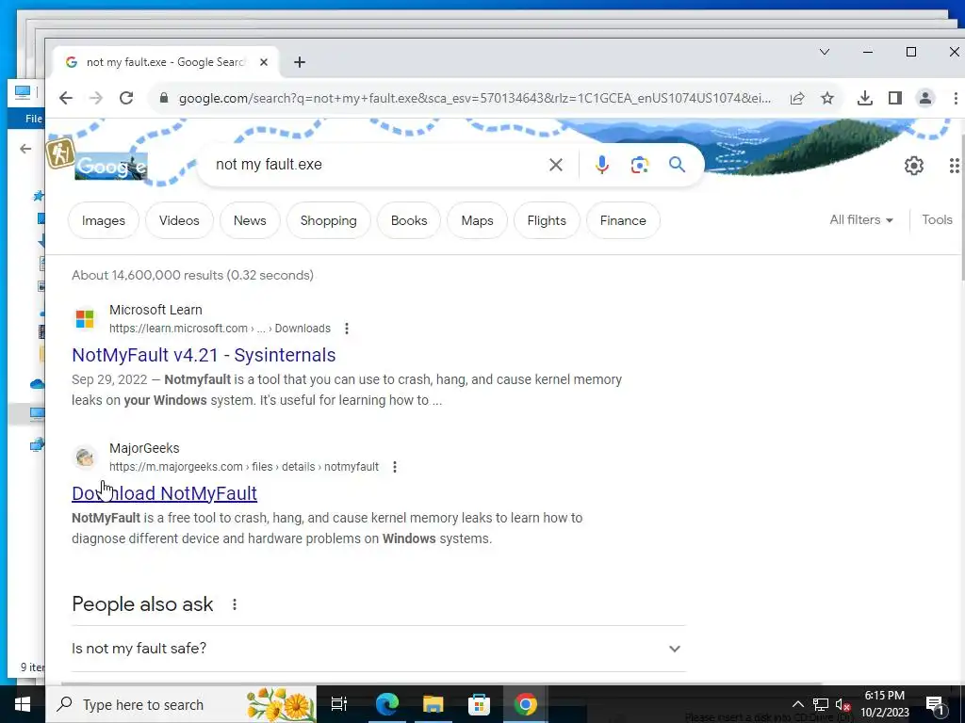Open Chrome's side panel icon
Viewport: 965px width, 723px height.
tap(895, 98)
